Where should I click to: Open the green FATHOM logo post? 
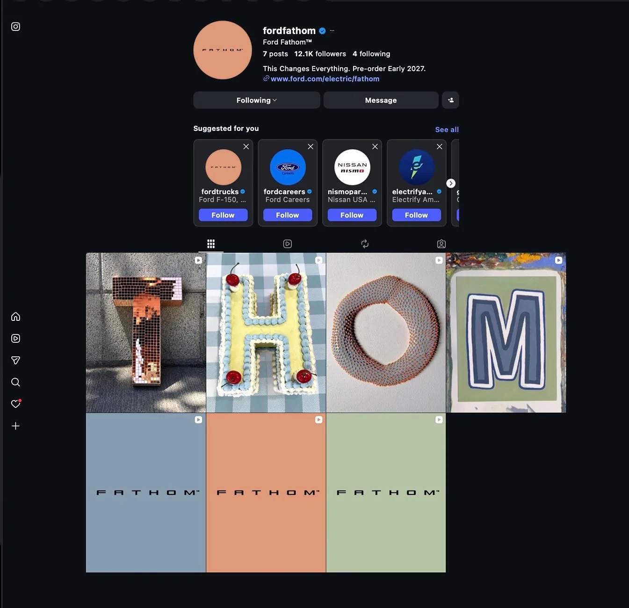[x=386, y=492]
